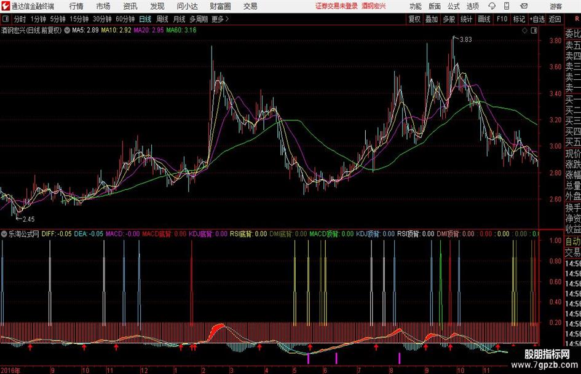Click the DIFF: -0.05 value label
The height and width of the screenshot is (374, 581).
pos(57,234)
